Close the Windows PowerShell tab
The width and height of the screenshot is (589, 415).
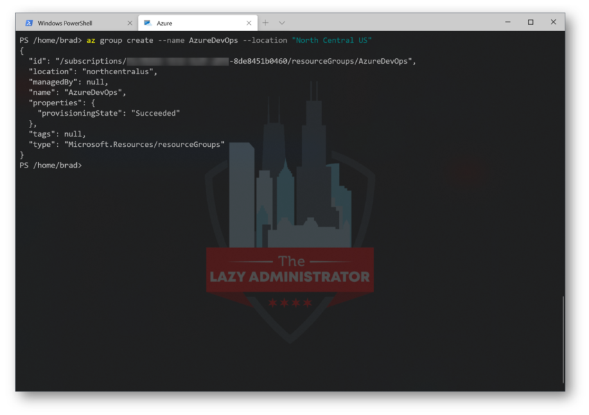(x=130, y=23)
